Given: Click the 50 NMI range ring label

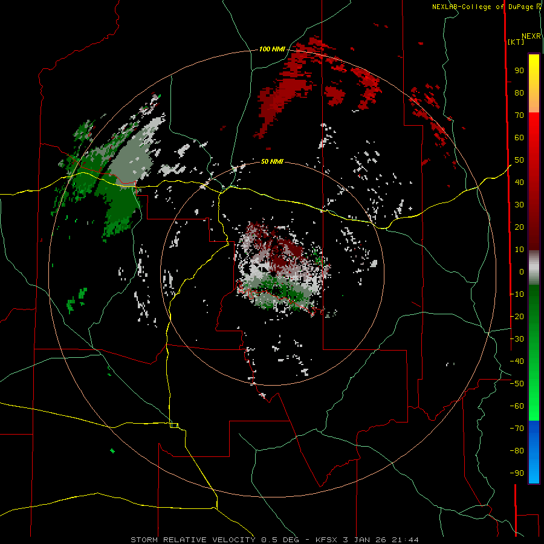Looking at the screenshot, I should 272,161.
